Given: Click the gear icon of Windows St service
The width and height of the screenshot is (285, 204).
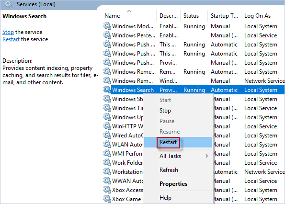Looking at the screenshot, I should 107,99.
